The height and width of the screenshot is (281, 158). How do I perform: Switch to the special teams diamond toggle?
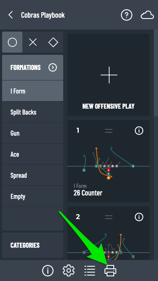(53, 42)
